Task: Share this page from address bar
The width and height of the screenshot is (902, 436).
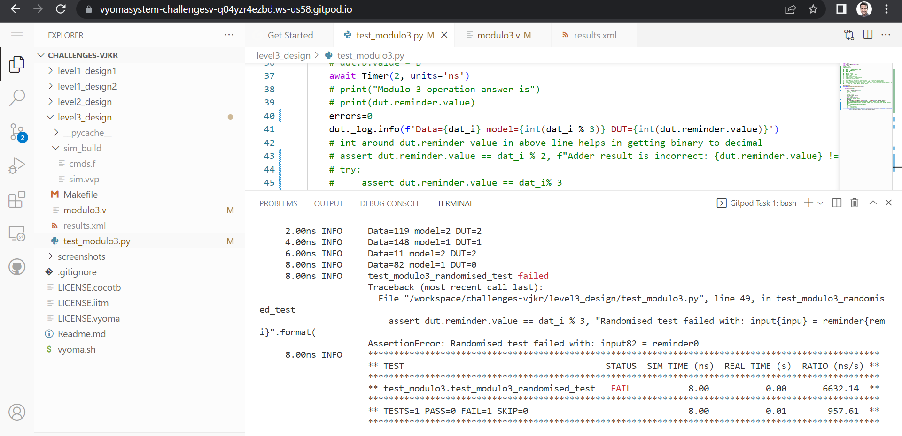Action: coord(791,9)
